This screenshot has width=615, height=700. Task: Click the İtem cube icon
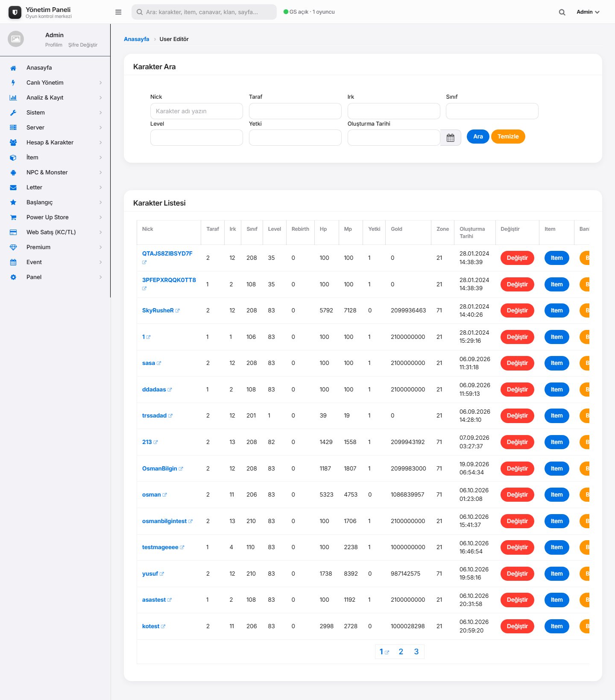pos(13,158)
